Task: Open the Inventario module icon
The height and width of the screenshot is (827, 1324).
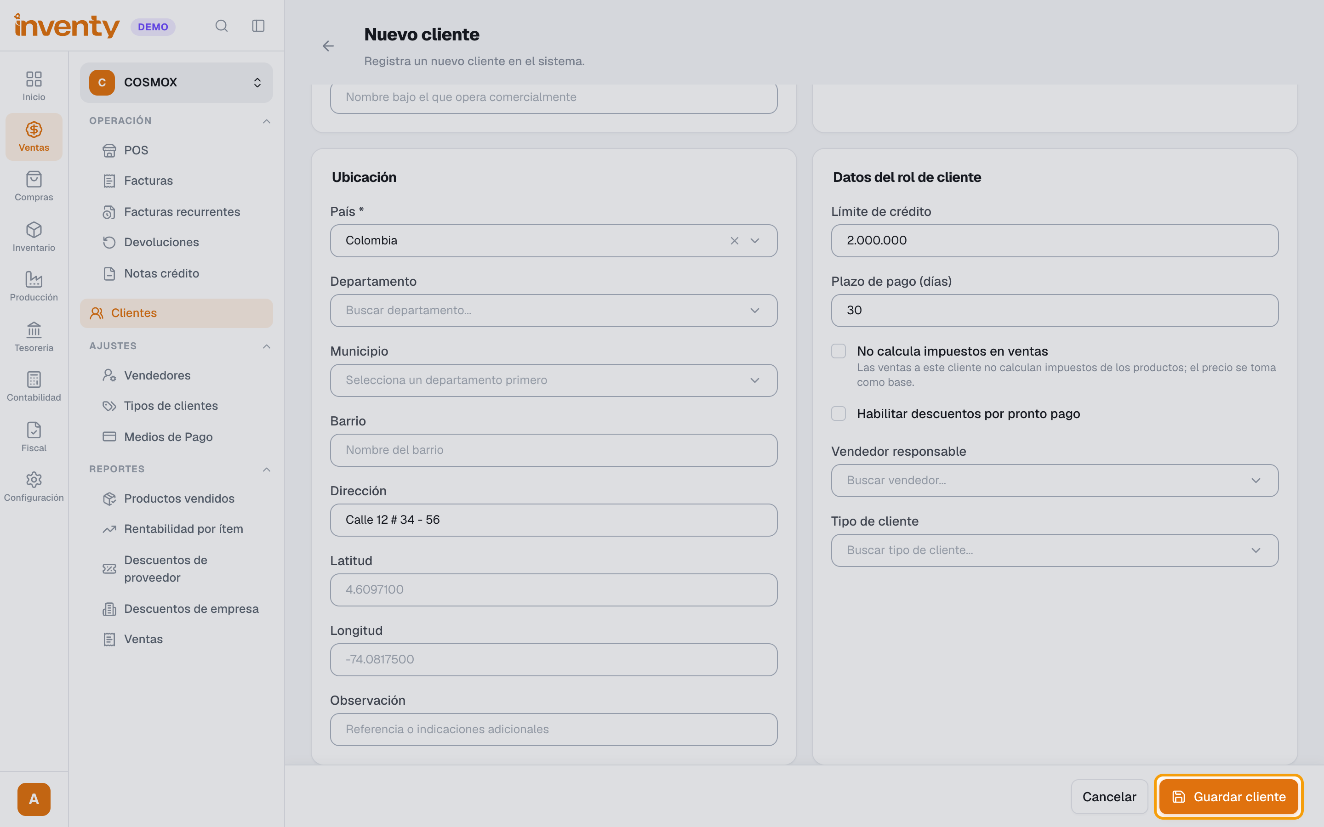Action: (x=34, y=236)
